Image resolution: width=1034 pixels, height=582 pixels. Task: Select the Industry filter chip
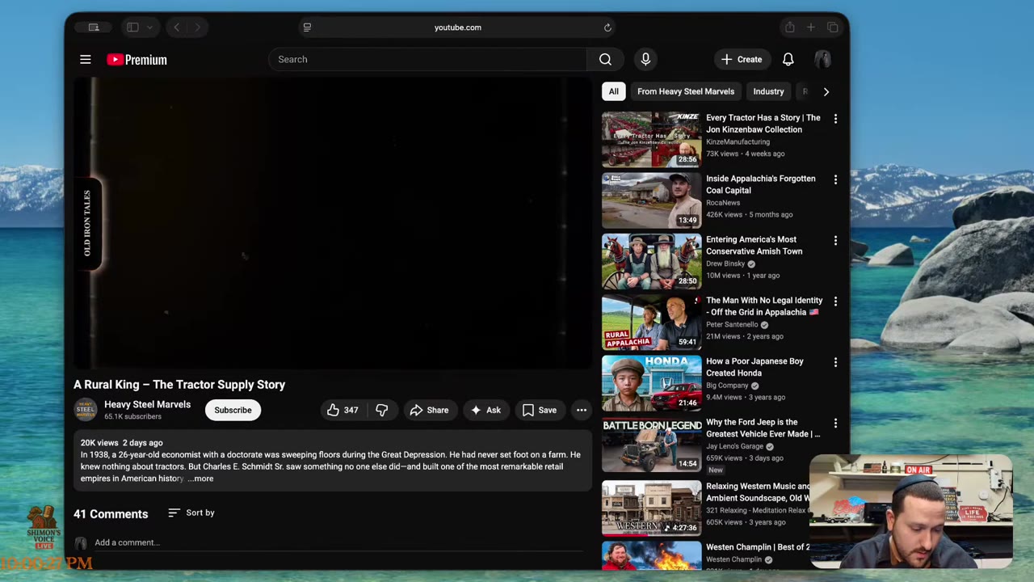click(x=768, y=91)
